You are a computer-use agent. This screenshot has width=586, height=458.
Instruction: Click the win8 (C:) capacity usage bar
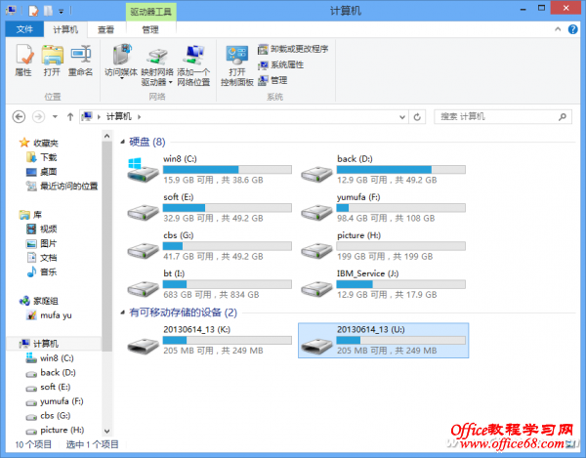[x=228, y=170]
